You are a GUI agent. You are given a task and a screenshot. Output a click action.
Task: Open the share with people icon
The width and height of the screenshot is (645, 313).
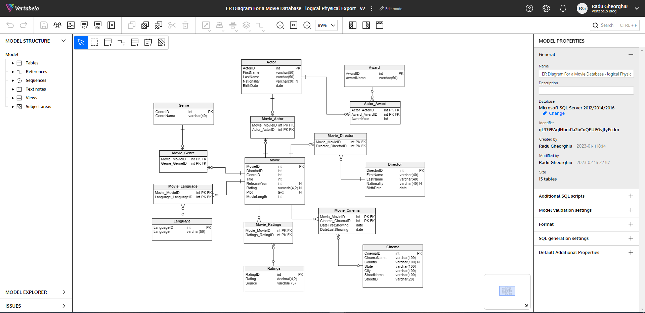[57, 25]
